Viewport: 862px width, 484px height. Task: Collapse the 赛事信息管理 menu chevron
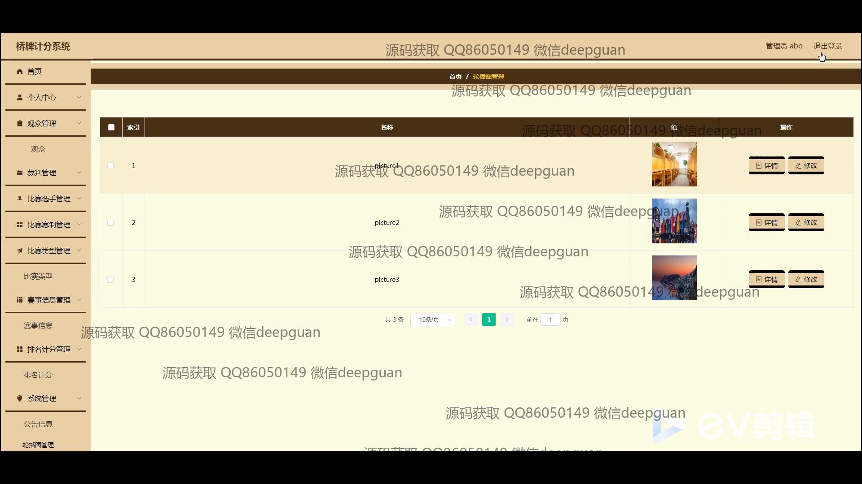(x=79, y=300)
